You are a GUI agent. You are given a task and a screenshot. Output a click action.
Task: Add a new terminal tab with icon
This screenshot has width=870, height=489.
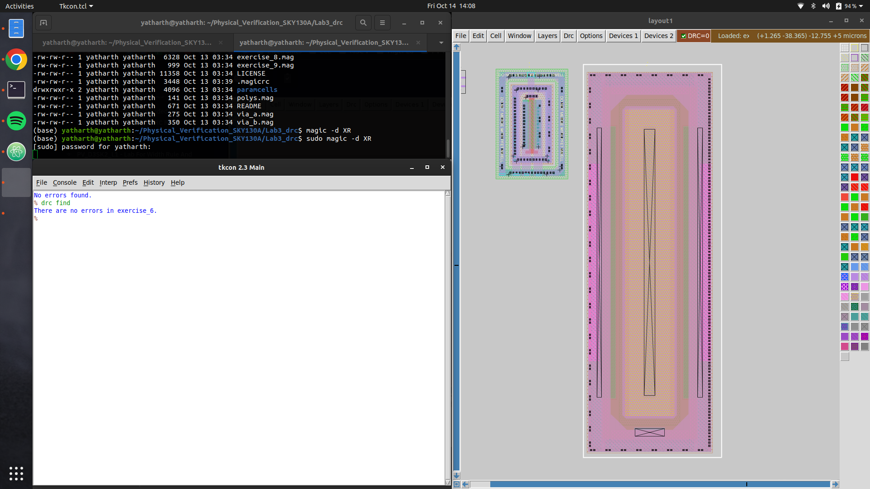coord(43,23)
